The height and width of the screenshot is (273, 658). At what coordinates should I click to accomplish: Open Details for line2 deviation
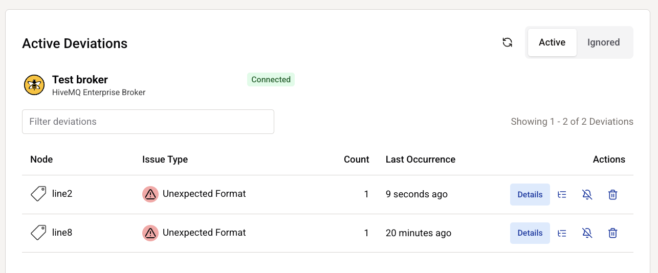click(x=530, y=194)
